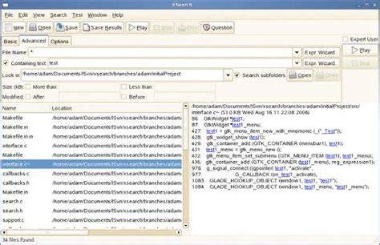Click the Save toolbar button
380x245 pixels.
point(67,27)
